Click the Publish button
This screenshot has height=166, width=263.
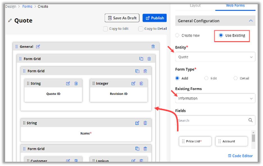click(155, 18)
